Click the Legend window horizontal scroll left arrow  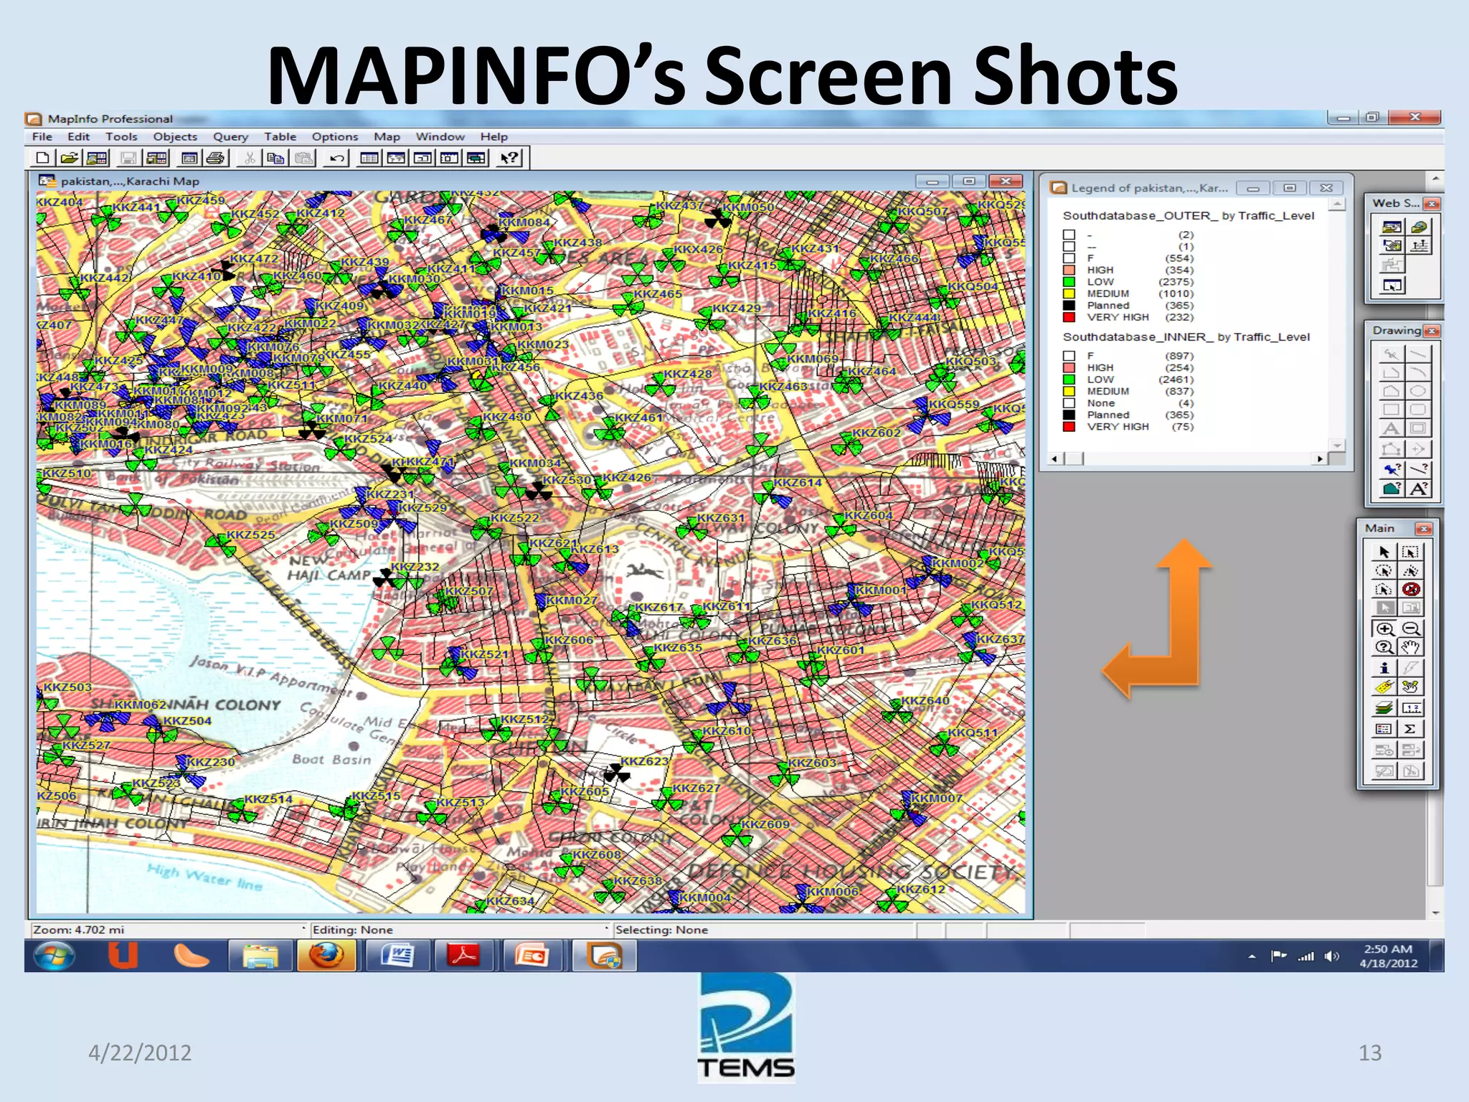click(x=1054, y=459)
